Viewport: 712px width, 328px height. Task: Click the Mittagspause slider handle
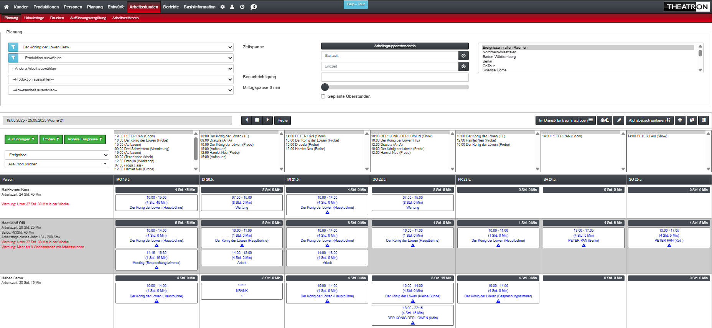tap(325, 87)
